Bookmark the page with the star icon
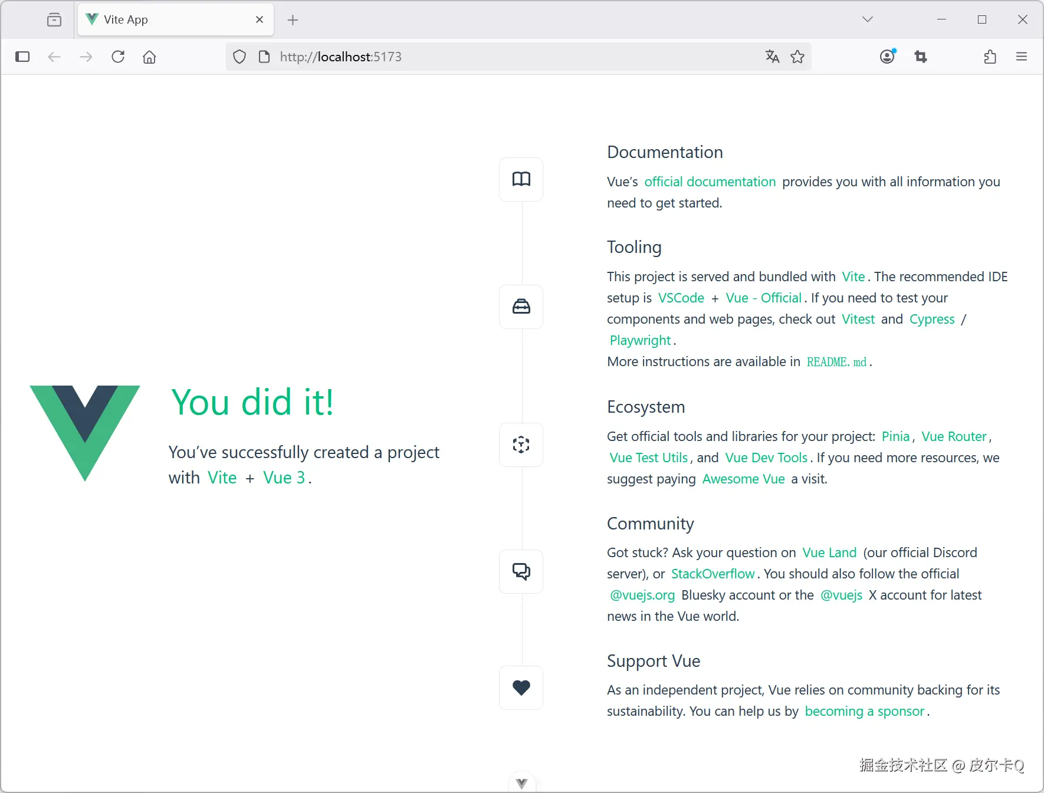This screenshot has width=1044, height=793. pos(797,57)
